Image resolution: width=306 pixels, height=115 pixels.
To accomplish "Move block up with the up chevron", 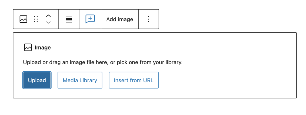I will 48,16.
